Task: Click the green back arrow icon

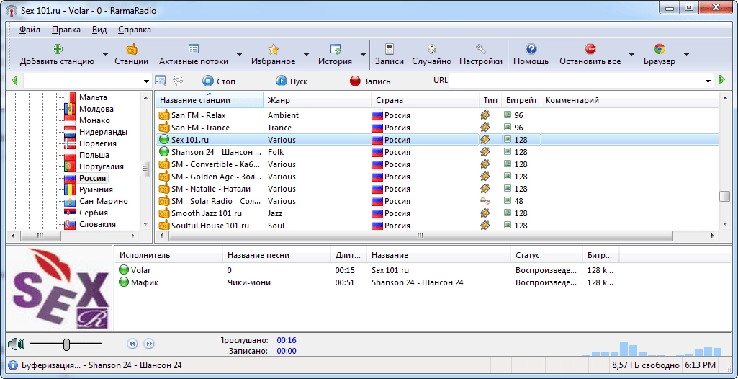Action: coord(14,81)
